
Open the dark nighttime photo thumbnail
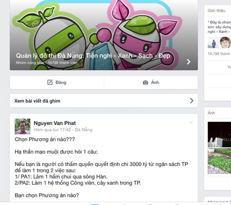tap(219, 135)
